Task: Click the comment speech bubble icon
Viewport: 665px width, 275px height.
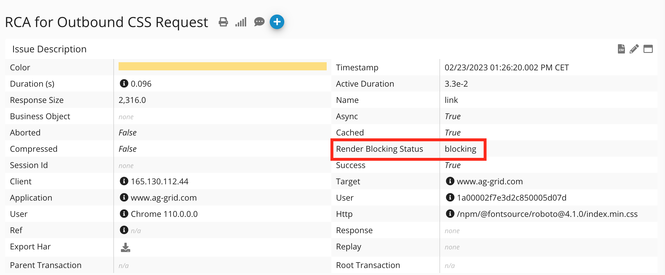Action: point(259,22)
